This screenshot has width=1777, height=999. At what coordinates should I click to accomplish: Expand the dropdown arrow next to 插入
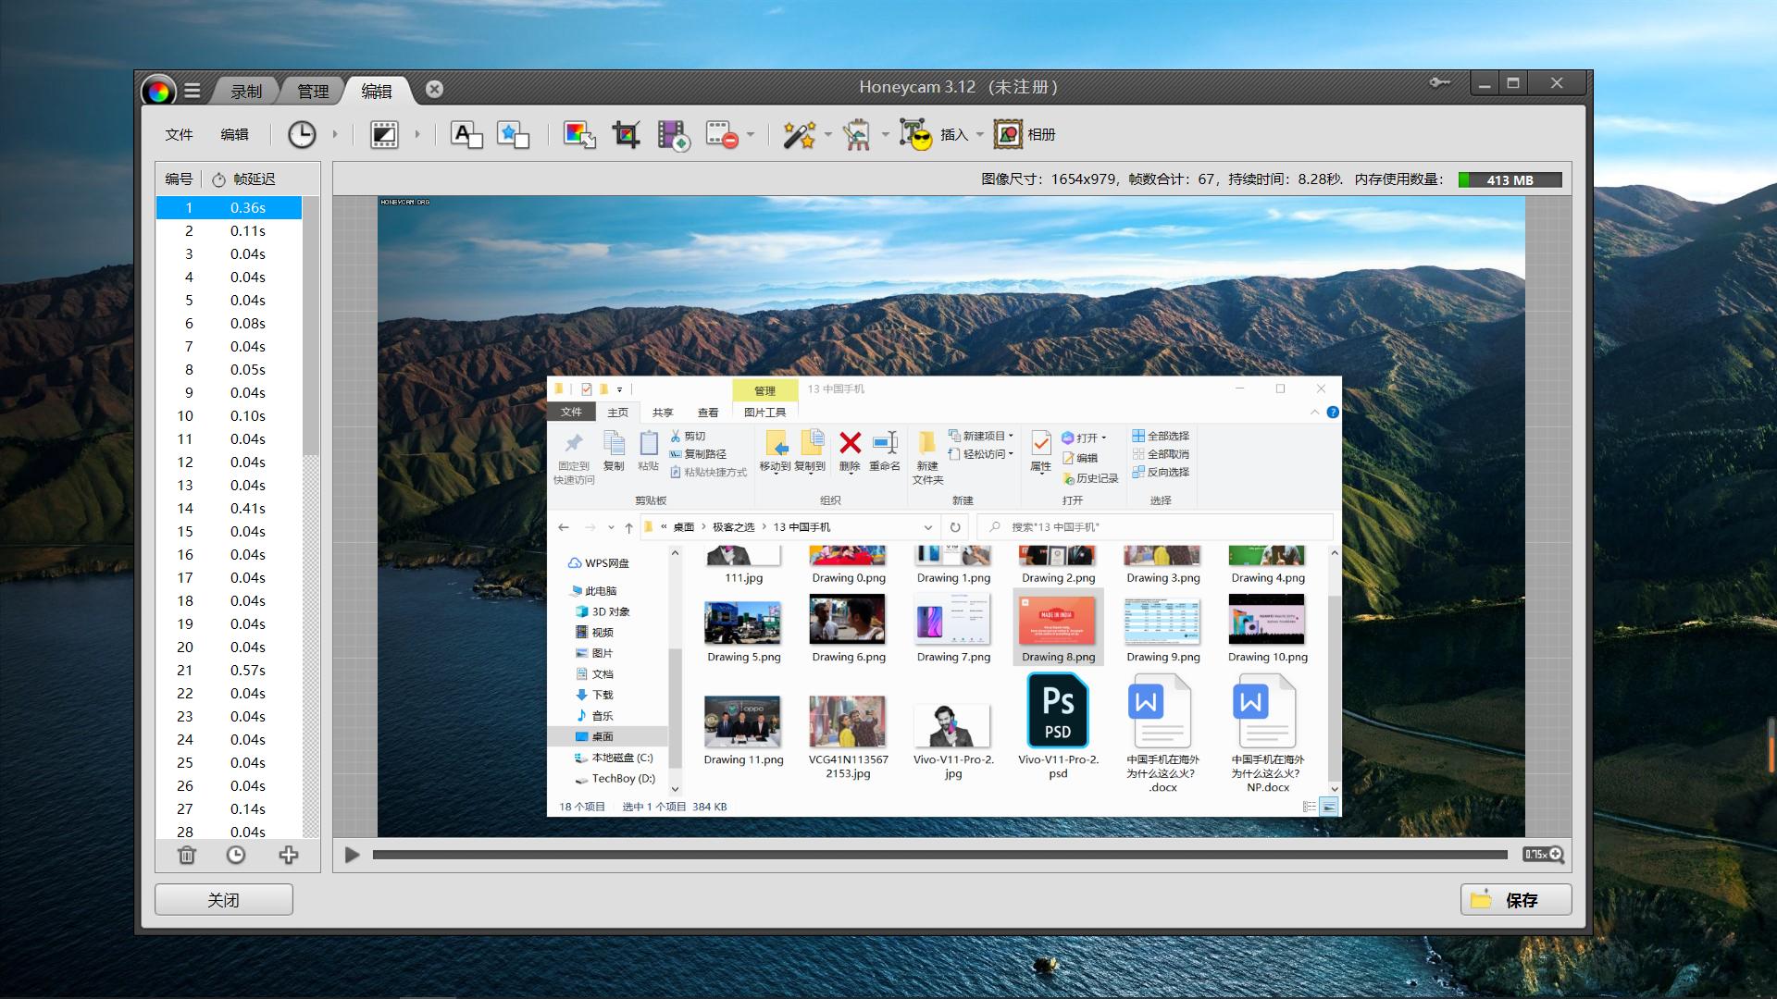click(979, 135)
